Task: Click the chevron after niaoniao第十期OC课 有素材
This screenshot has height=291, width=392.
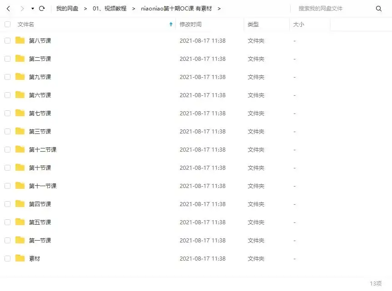Action: click(219, 8)
